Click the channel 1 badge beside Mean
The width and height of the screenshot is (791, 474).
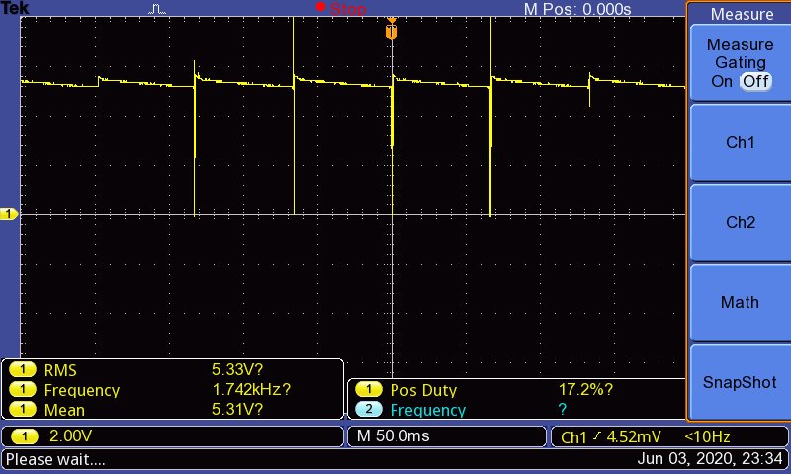pos(23,409)
